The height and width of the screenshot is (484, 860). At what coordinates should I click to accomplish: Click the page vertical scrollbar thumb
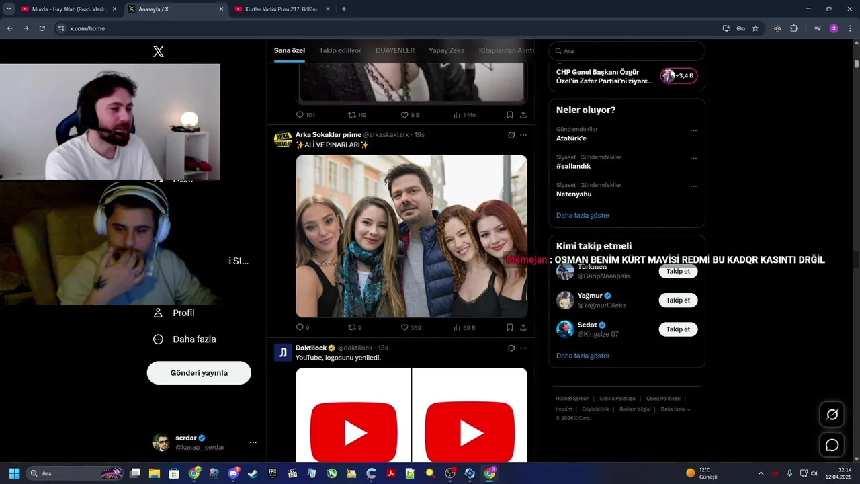(x=857, y=63)
